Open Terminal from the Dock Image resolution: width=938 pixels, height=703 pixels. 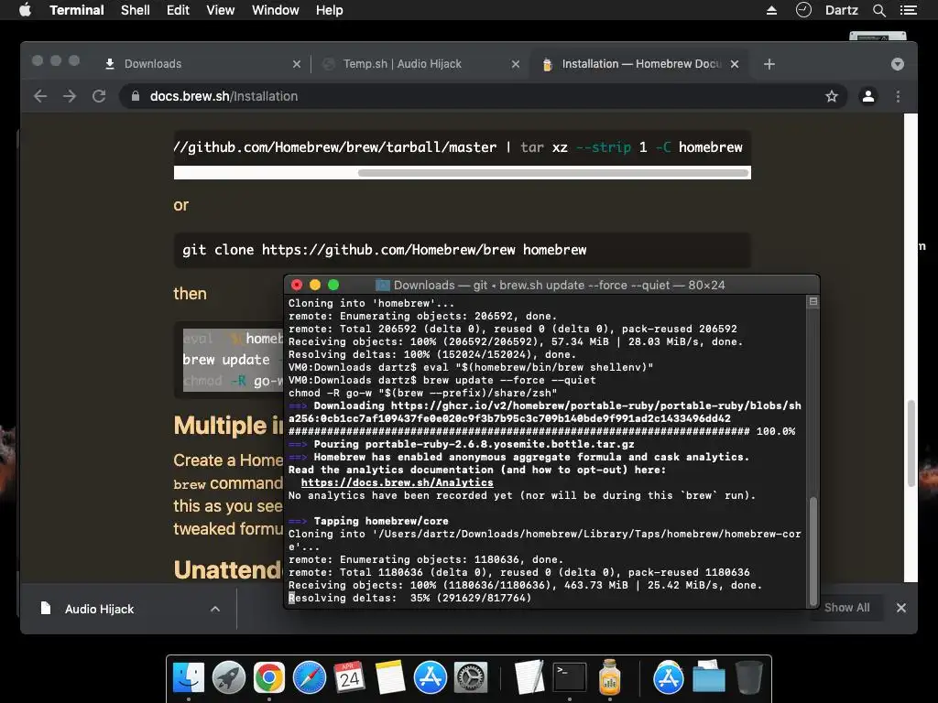[569, 677]
